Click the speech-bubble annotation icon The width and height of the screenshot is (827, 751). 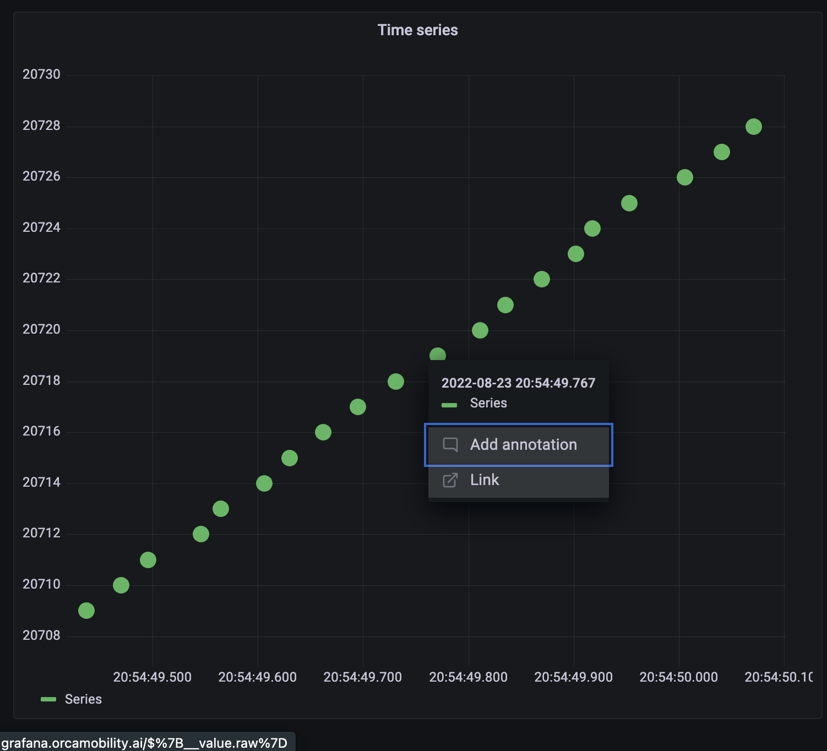(450, 445)
